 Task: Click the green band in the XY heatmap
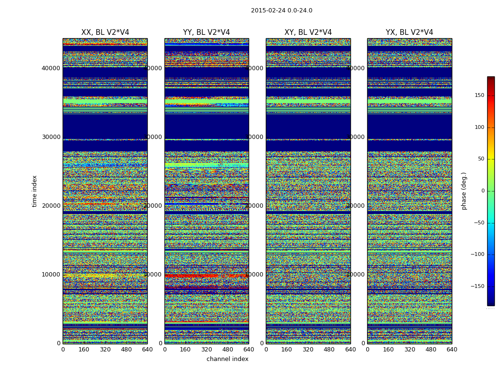click(308, 101)
